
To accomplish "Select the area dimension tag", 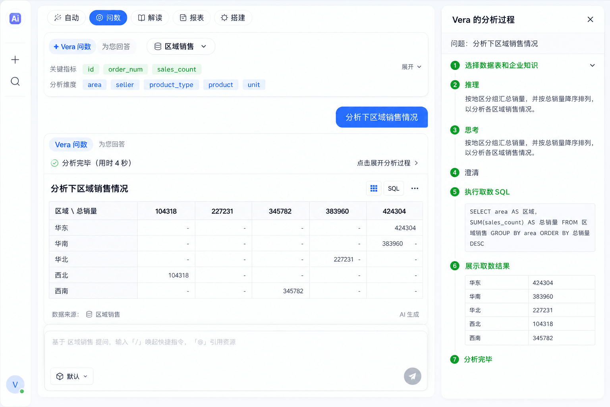I will pos(95,85).
